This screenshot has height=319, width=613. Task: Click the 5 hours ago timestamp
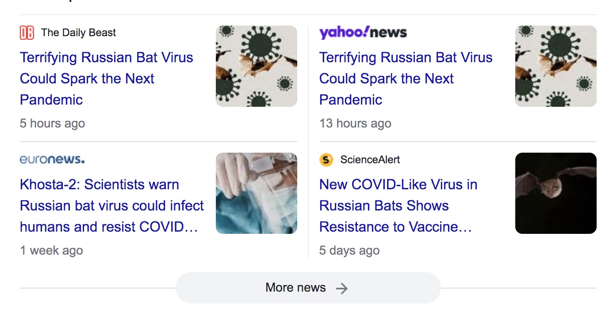pyautogui.click(x=52, y=124)
